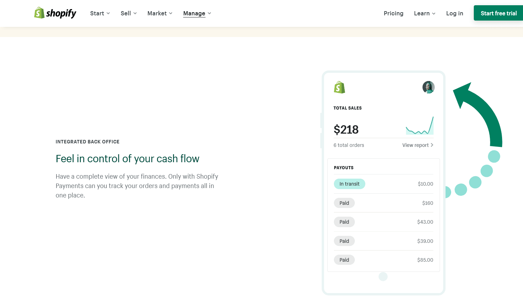Select the Paid badge for $85.00 payout
This screenshot has height=299, width=523.
click(x=344, y=260)
